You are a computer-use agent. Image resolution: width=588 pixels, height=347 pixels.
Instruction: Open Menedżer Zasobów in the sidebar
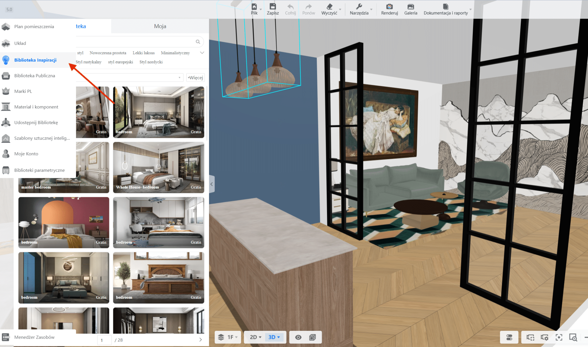[x=34, y=337]
